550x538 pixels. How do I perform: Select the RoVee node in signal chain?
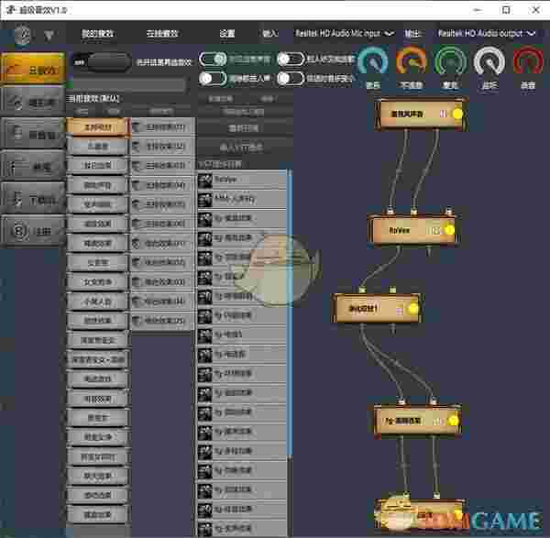pyautogui.click(x=412, y=230)
